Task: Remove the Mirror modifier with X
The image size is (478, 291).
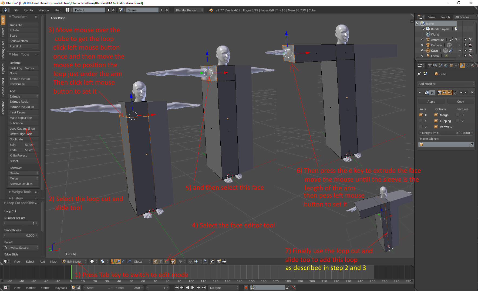Action: pyautogui.click(x=472, y=92)
